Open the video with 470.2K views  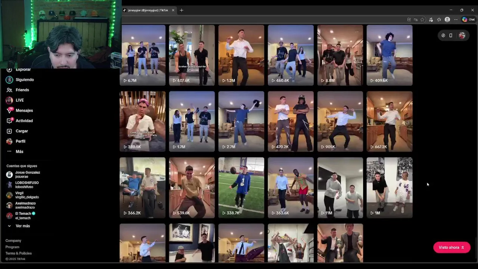291,121
